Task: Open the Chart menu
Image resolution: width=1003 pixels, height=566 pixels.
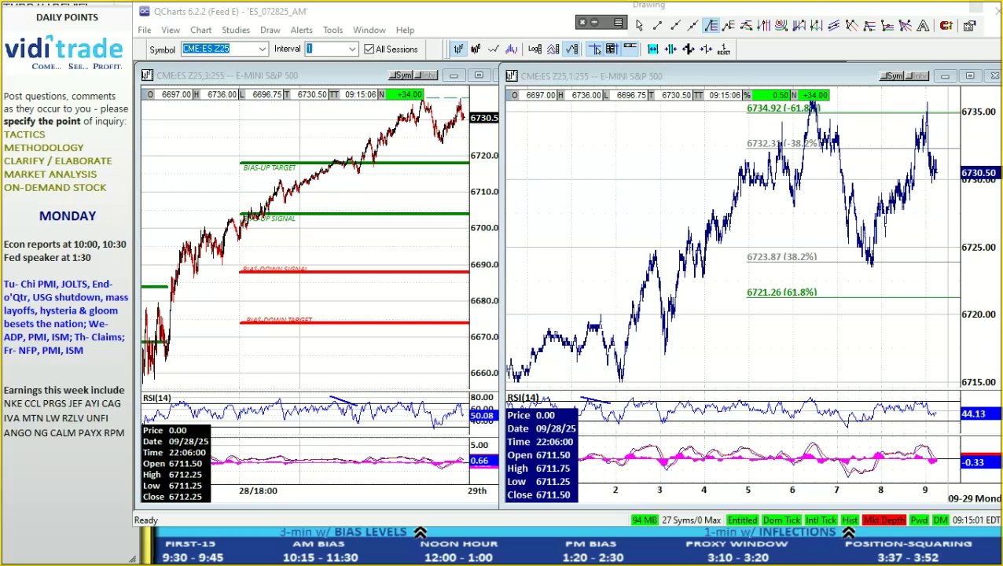Action: [x=200, y=30]
